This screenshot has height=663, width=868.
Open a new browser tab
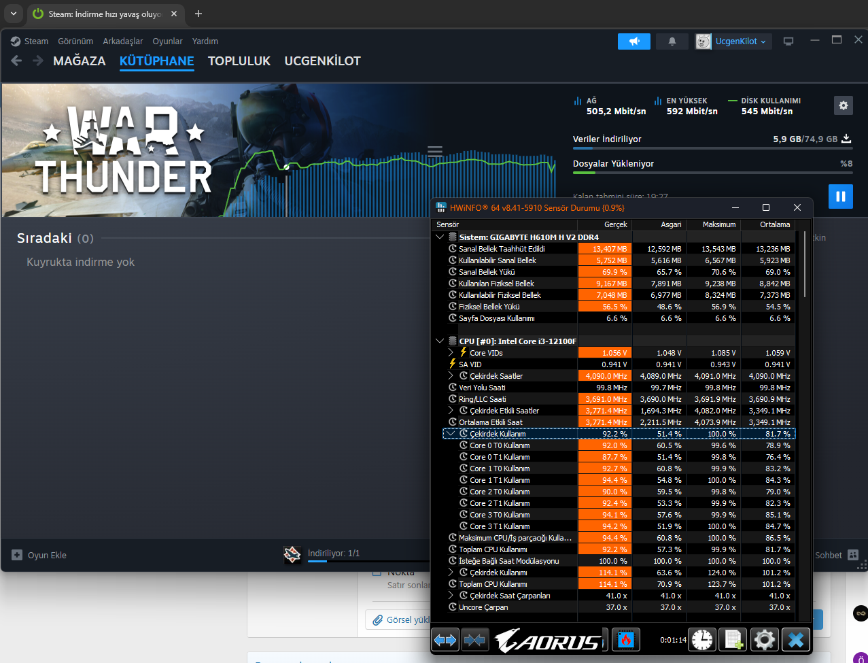pyautogui.click(x=198, y=14)
